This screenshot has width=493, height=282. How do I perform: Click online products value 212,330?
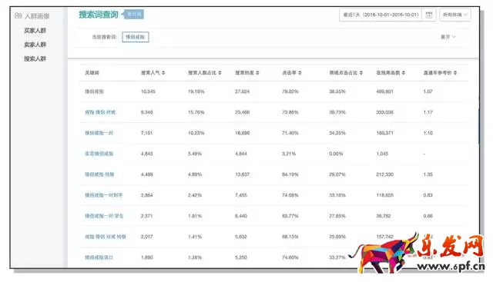[x=385, y=174]
